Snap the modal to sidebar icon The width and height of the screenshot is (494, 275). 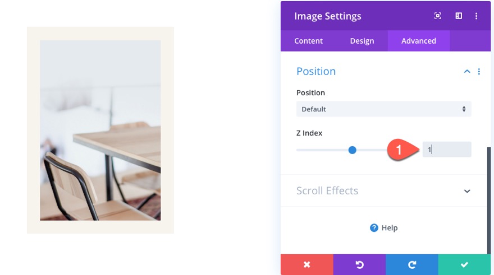point(459,16)
